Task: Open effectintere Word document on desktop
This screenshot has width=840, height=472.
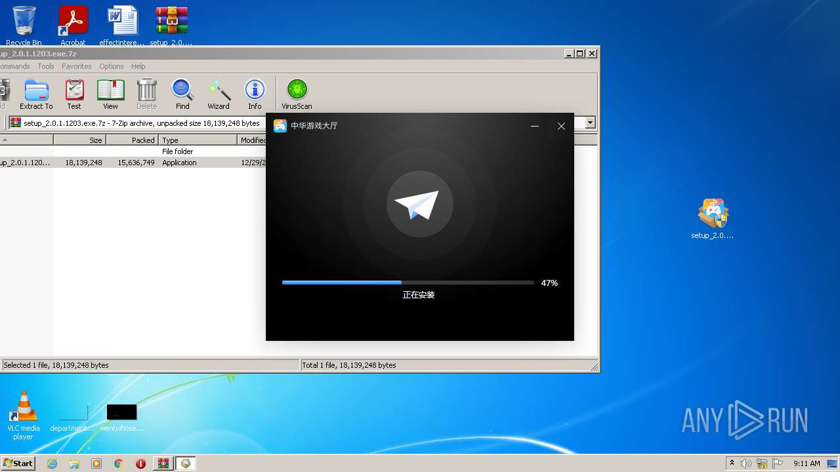Action: pos(122,26)
